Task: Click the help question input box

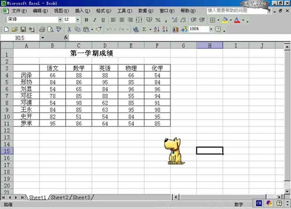Action: pyautogui.click(x=237, y=10)
